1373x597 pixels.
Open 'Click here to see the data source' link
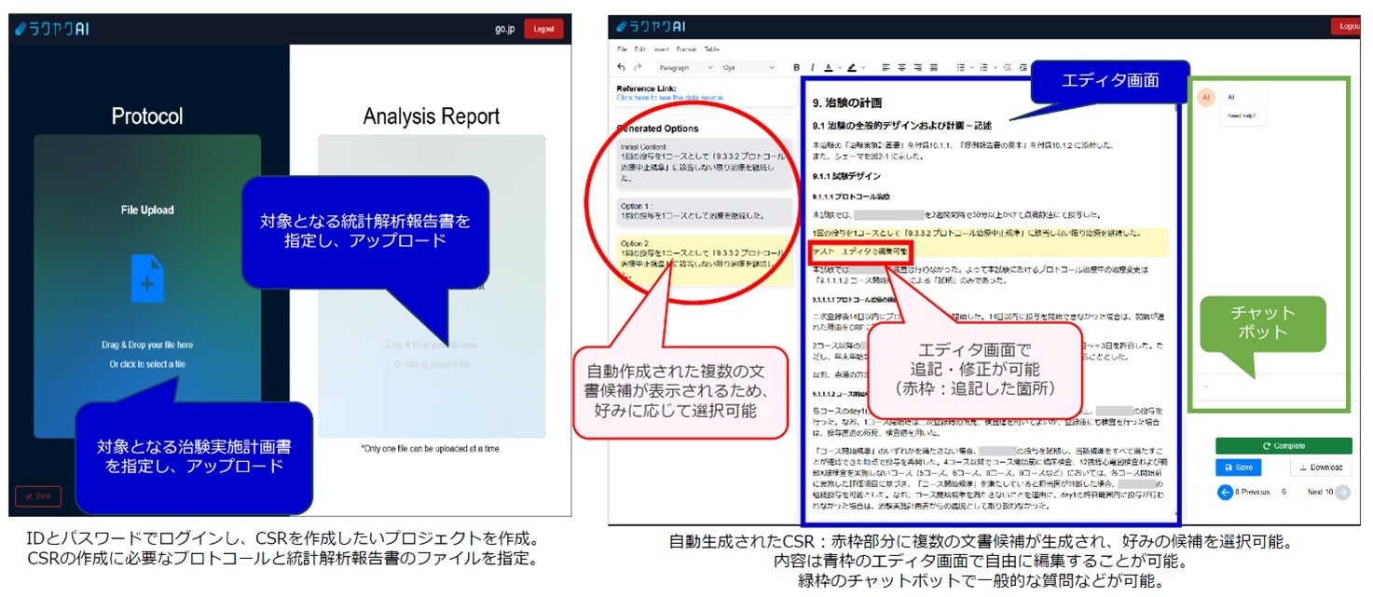pyautogui.click(x=669, y=97)
